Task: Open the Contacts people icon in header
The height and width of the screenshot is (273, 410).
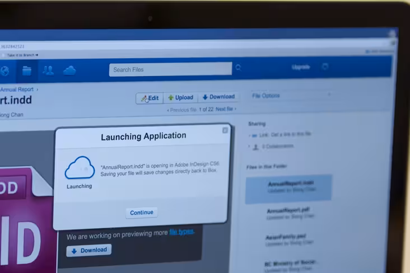Action: tap(48, 70)
